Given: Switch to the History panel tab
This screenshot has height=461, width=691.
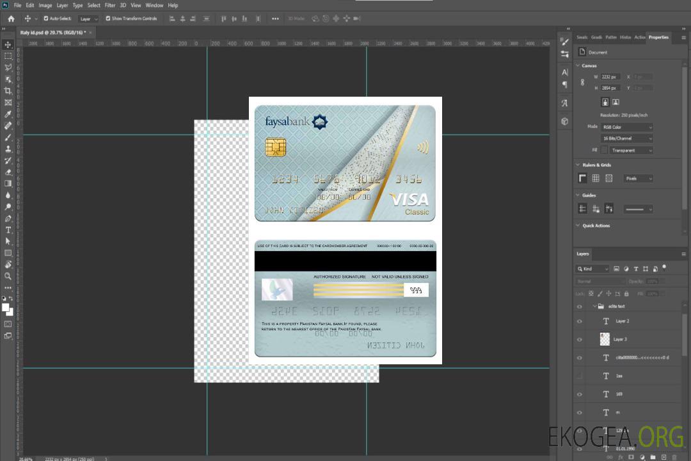Looking at the screenshot, I should 625,37.
